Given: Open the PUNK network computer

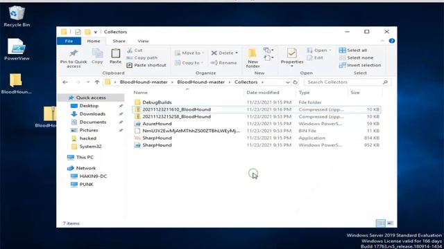Looking at the screenshot, I should pos(86,185).
